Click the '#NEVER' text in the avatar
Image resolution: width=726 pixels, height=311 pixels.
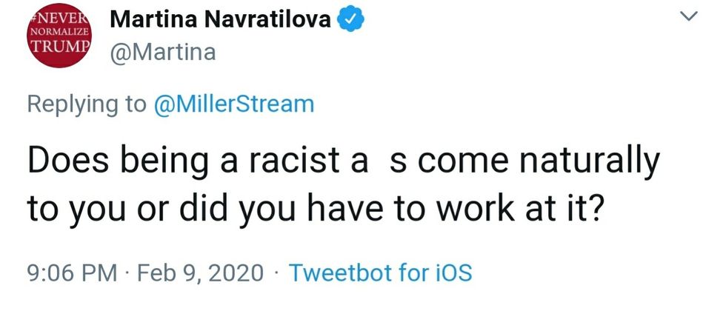tap(61, 18)
